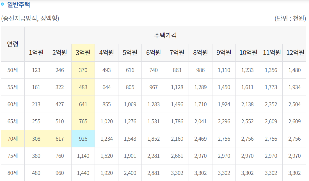
Task: Click the cell showing 1,140
Action: pyautogui.click(x=83, y=156)
